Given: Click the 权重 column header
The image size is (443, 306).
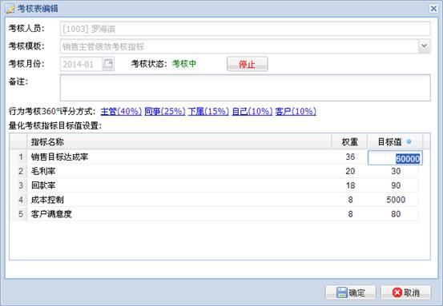Looking at the screenshot, I should click(x=349, y=141).
